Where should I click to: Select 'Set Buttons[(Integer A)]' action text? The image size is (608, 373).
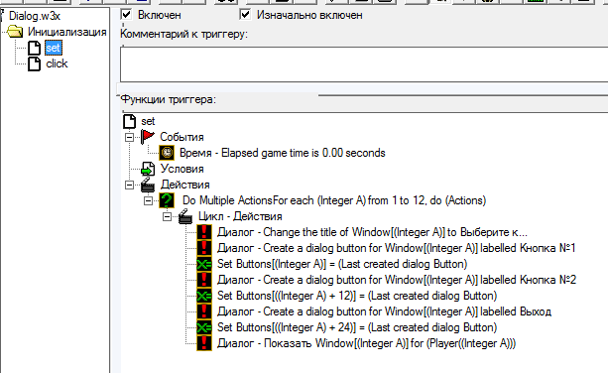tap(342, 264)
